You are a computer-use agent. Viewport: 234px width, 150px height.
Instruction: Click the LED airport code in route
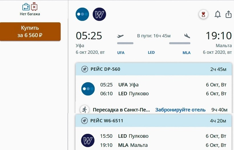click(x=151, y=53)
